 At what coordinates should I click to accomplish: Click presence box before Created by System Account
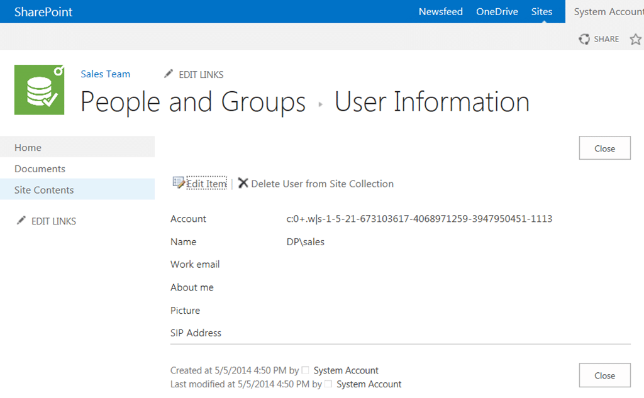305,370
